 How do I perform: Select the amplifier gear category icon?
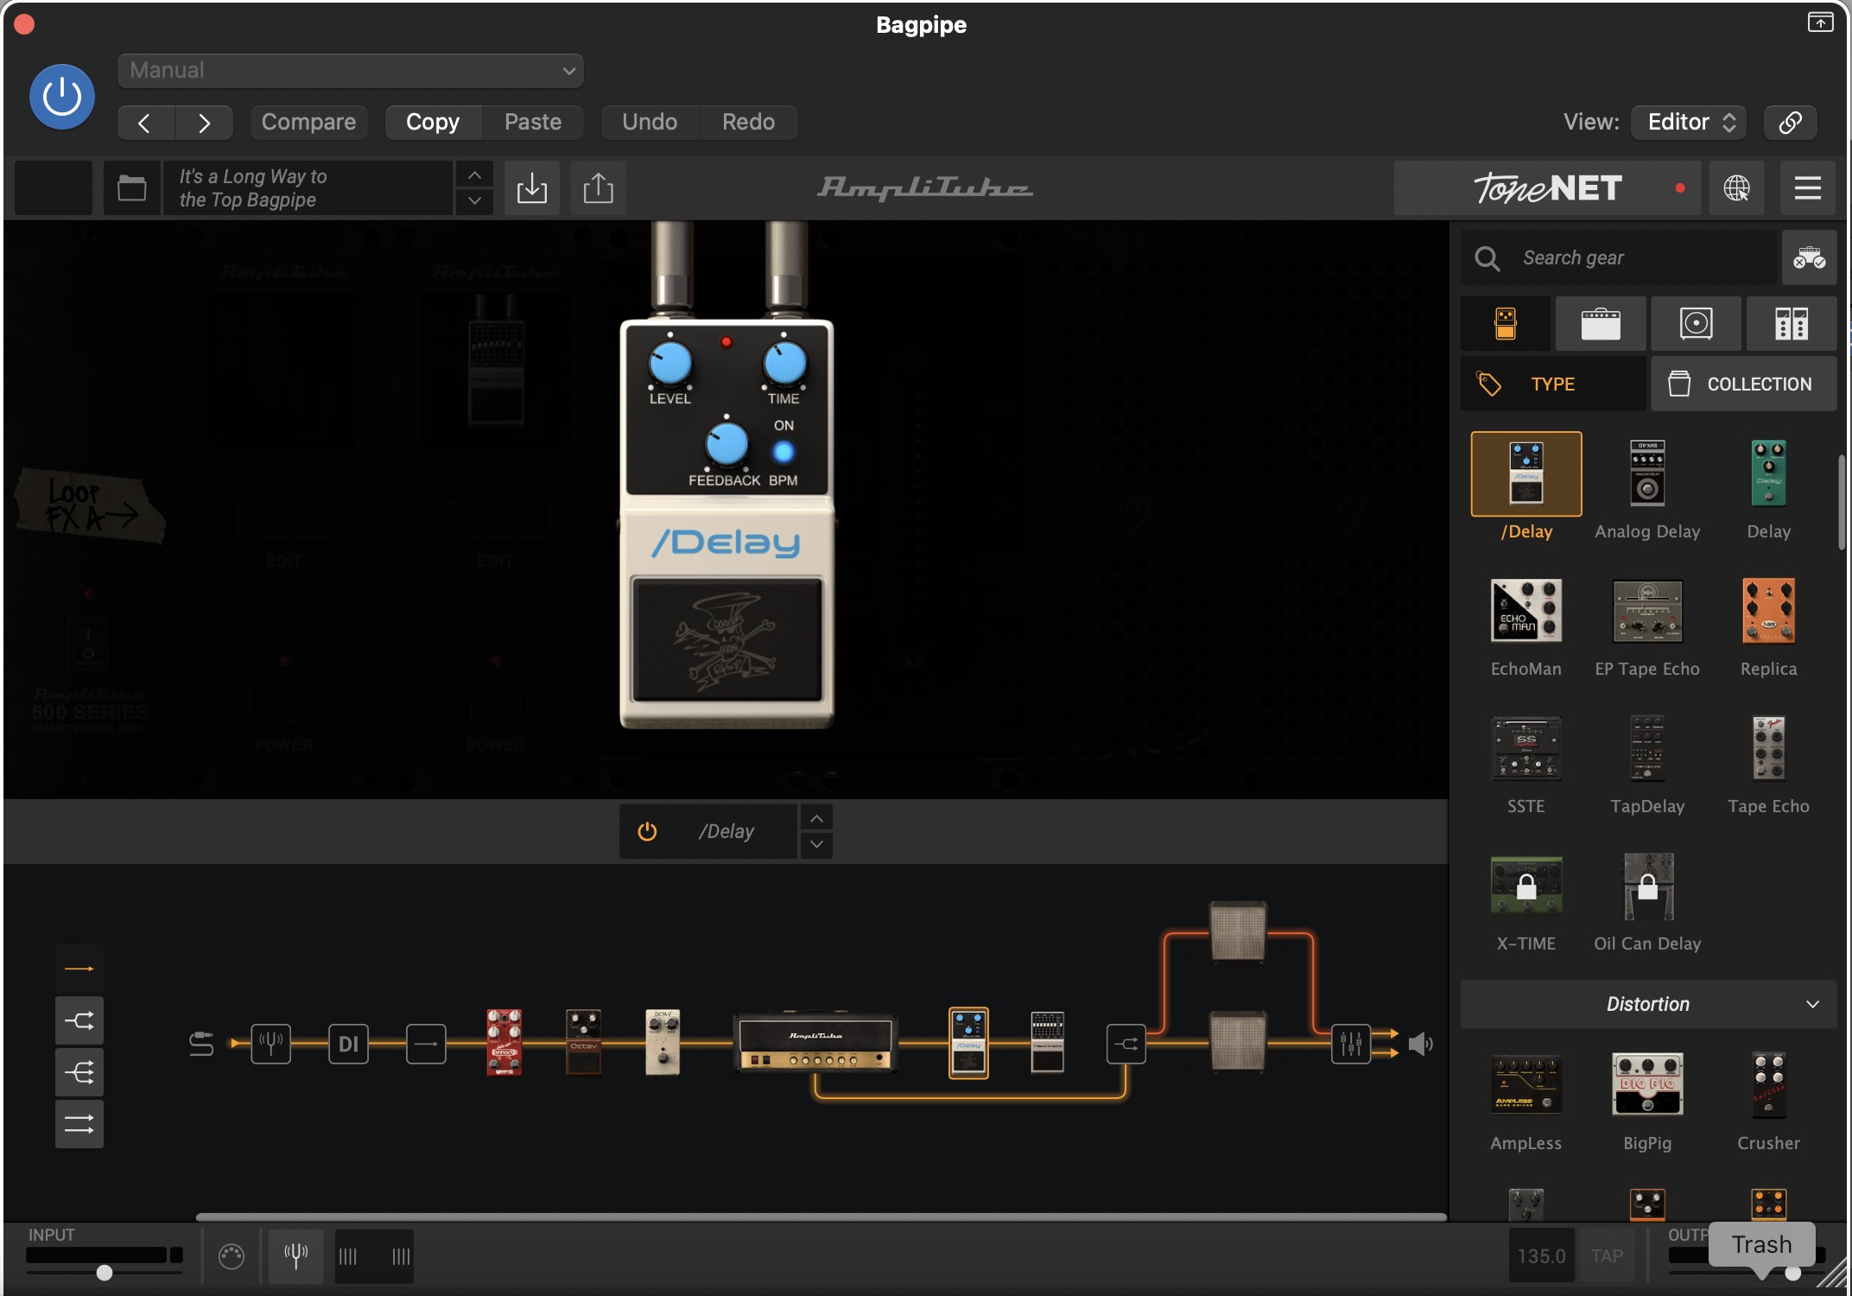tap(1601, 324)
